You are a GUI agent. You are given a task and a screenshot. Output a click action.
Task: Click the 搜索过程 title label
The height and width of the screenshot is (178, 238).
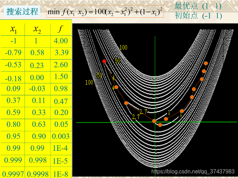(x=22, y=12)
